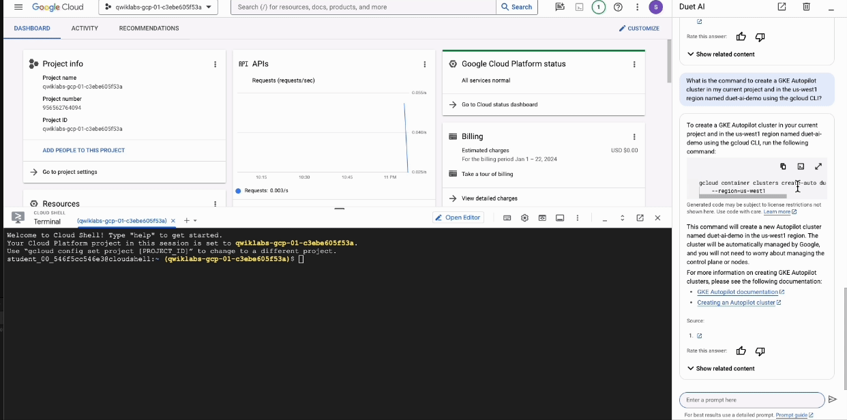Open the project selector dropdown
Screen dimensions: 847x420
[x=158, y=7]
